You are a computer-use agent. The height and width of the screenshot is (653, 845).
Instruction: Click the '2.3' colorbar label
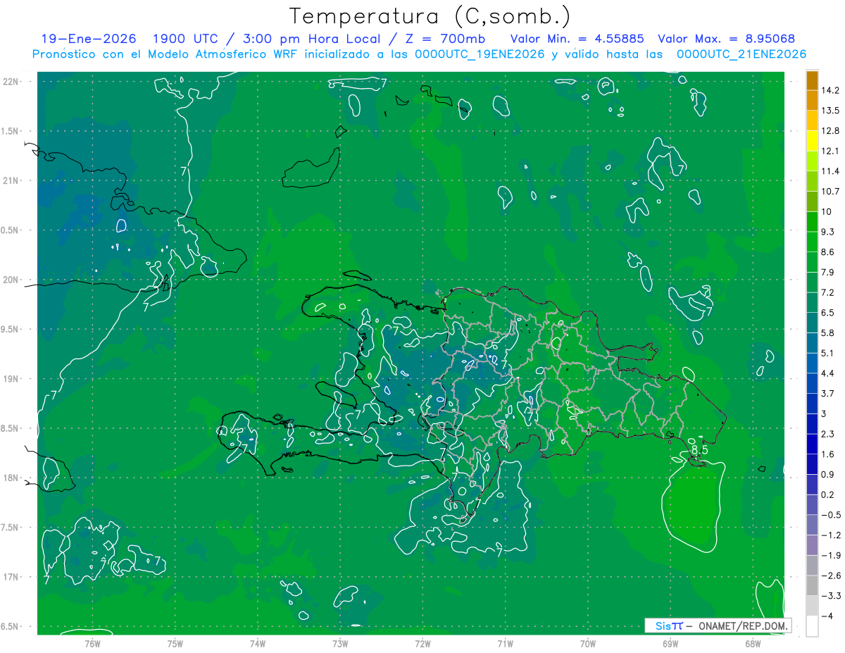coord(828,434)
